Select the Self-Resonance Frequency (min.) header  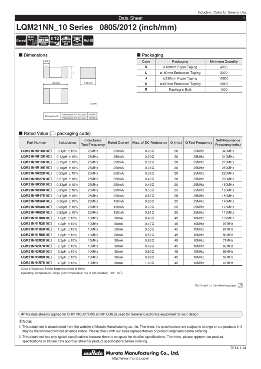pyautogui.click(x=228, y=143)
